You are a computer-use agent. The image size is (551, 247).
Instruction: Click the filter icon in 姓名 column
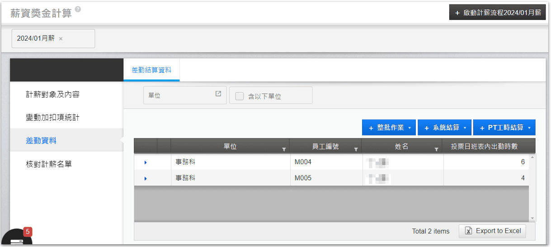point(436,149)
